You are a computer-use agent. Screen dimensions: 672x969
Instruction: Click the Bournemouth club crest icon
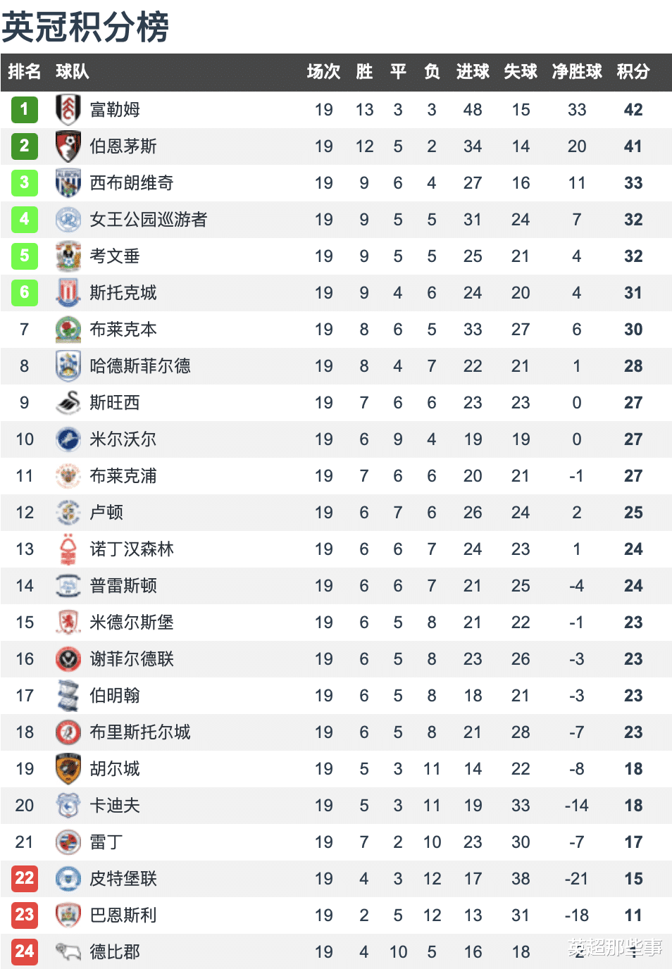click(68, 146)
